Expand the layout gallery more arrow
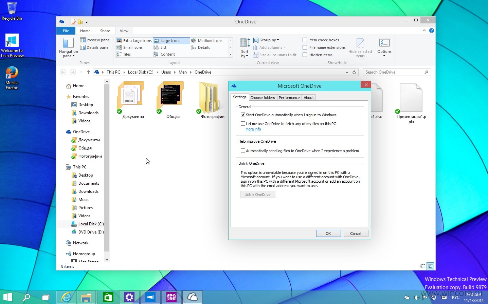This screenshot has height=304, width=488. (230, 54)
